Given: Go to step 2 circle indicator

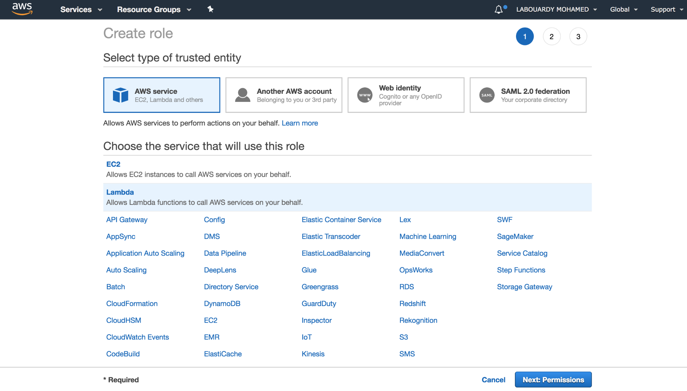Looking at the screenshot, I should (x=552, y=37).
